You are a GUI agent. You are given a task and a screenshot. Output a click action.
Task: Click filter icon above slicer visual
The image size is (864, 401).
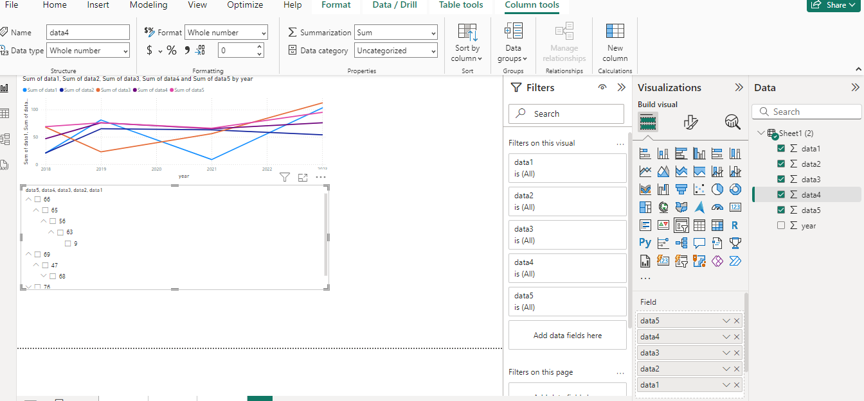tap(285, 178)
